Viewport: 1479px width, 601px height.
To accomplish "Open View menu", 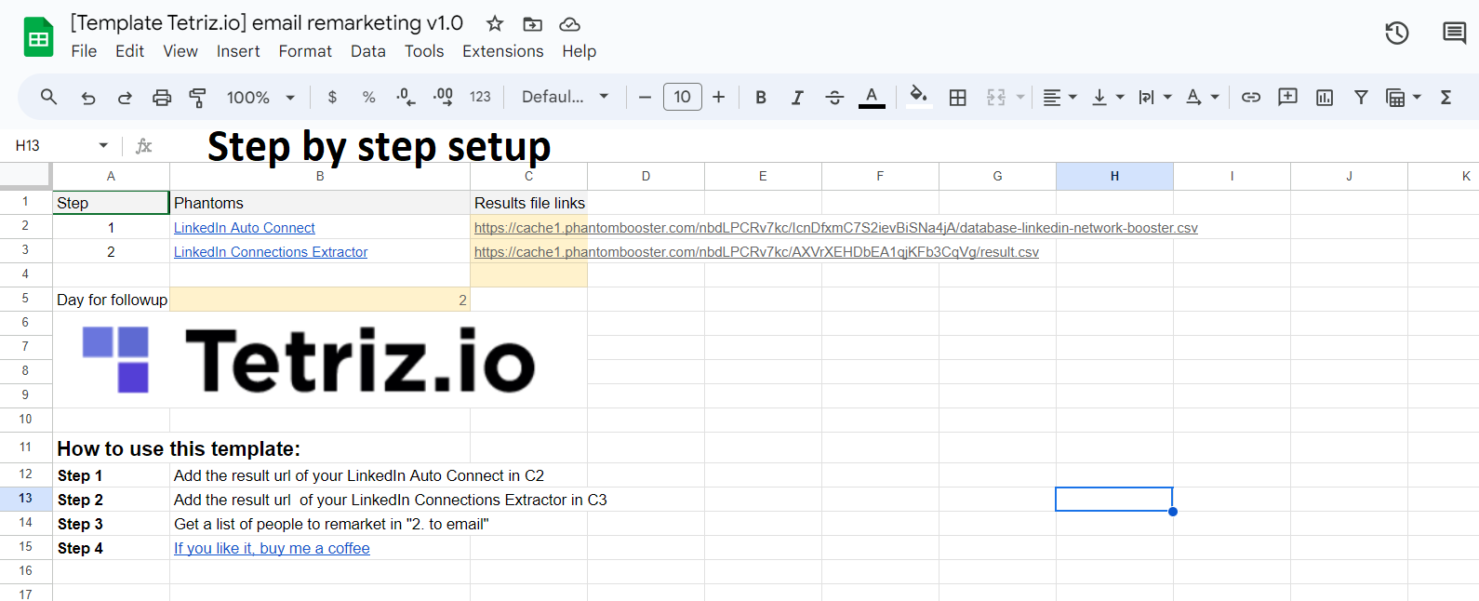I will pyautogui.click(x=180, y=51).
